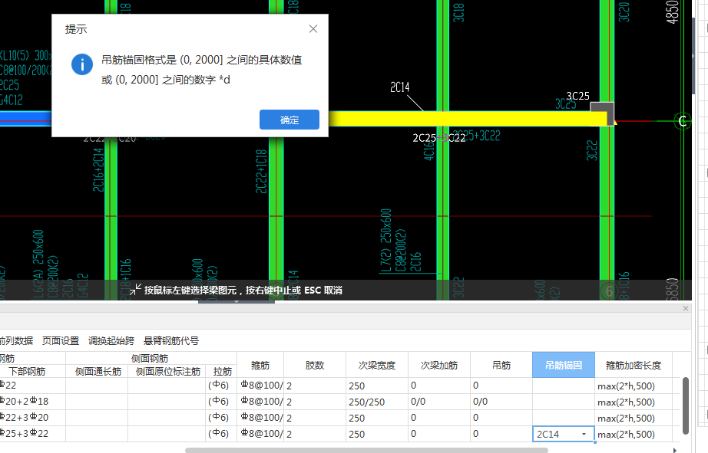The image size is (708, 453).
Task: Click the axis C circle marker
Action: tap(682, 121)
